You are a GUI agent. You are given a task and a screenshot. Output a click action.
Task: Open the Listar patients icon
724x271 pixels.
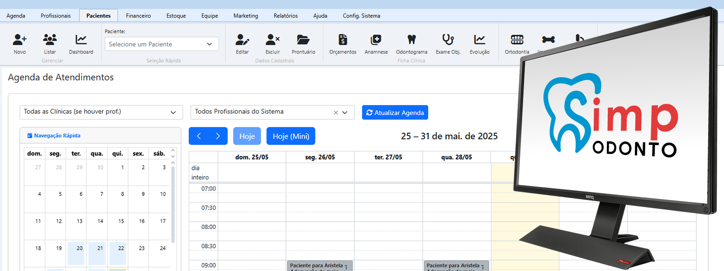click(50, 40)
